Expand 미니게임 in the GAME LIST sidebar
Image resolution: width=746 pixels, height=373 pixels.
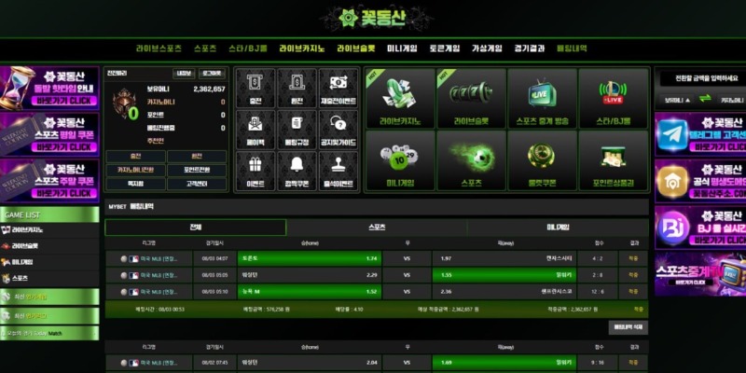(50, 262)
